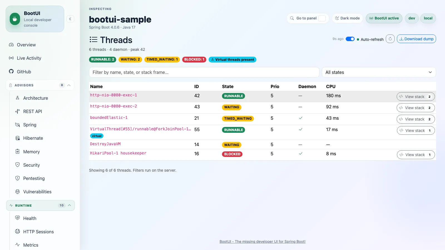Click the Hibernate database icon
The image size is (445, 250).
[x=18, y=138]
